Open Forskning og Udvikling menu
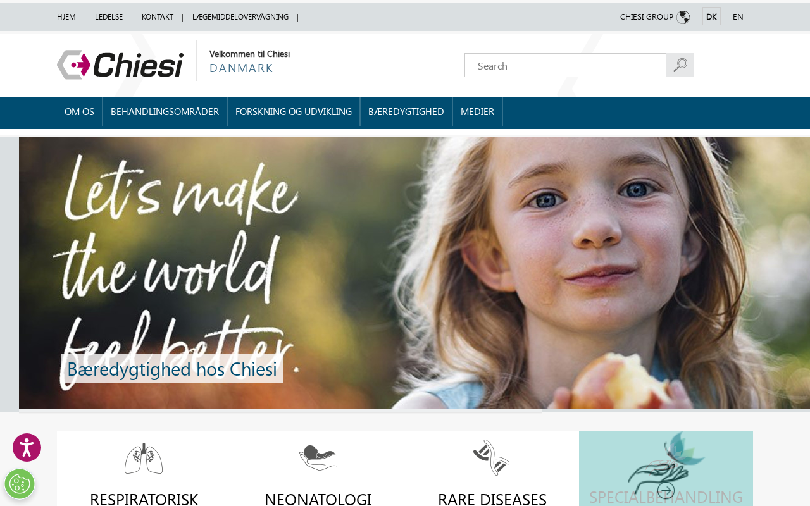The width and height of the screenshot is (810, 506). tap(294, 111)
